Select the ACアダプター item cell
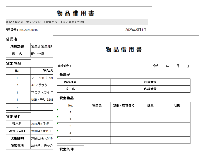The width and height of the screenshot is (205, 151). click(42, 85)
